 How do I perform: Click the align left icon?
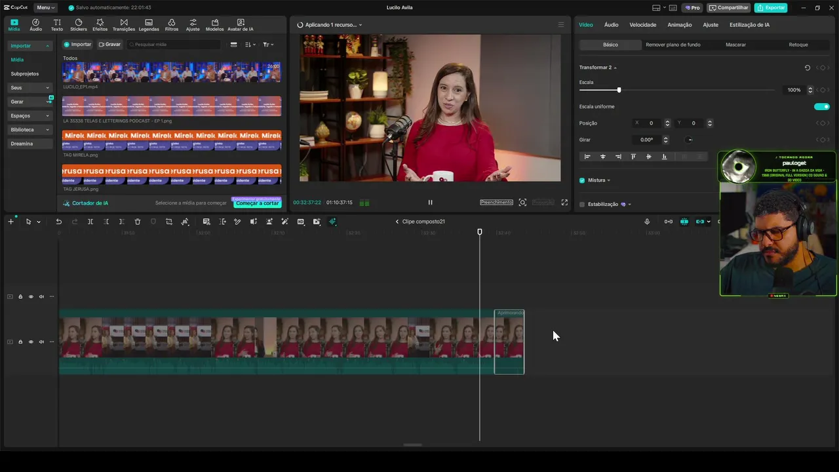pyautogui.click(x=587, y=157)
